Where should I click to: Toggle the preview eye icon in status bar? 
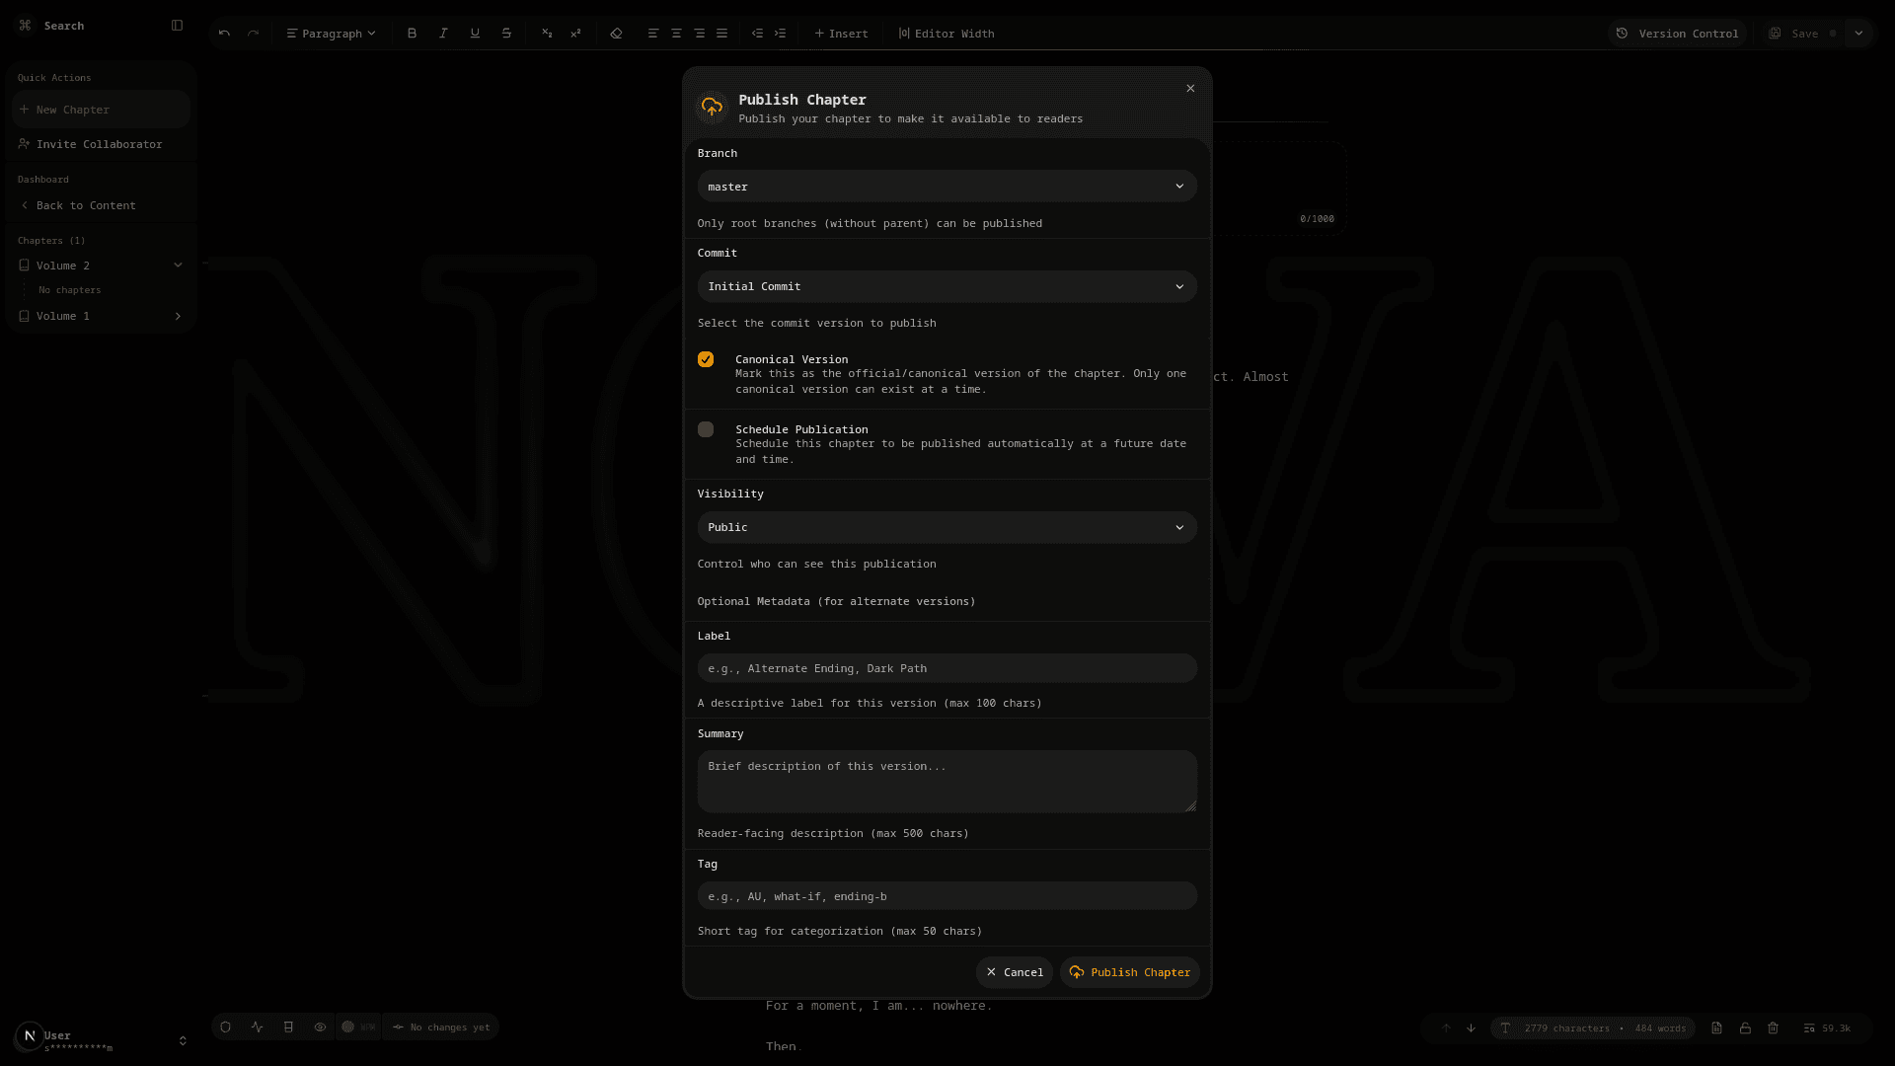tap(319, 1027)
